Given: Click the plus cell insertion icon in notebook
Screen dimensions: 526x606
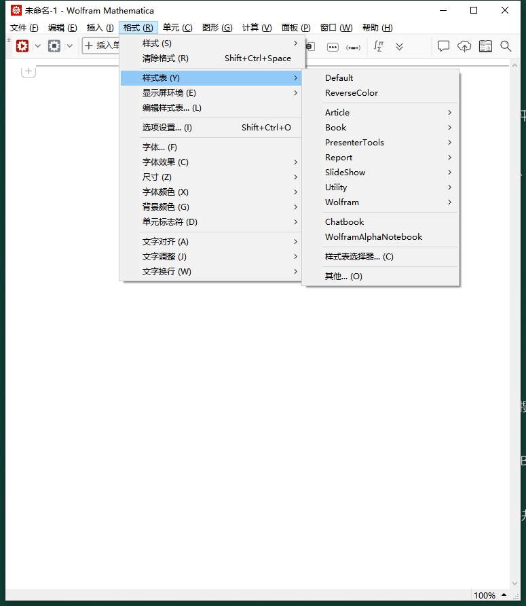Looking at the screenshot, I should [29, 71].
